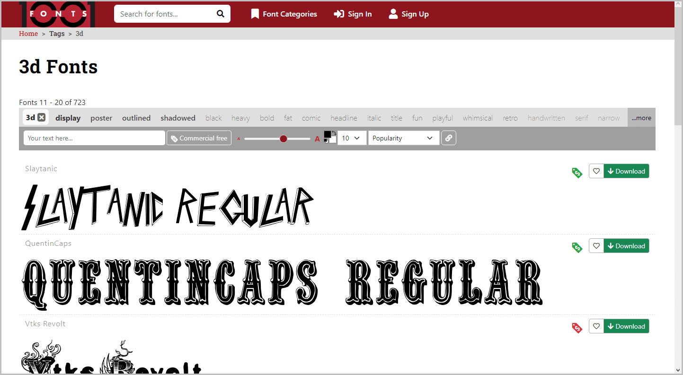Reset colors to default black and white
The height and width of the screenshot is (375, 683).
click(x=326, y=141)
